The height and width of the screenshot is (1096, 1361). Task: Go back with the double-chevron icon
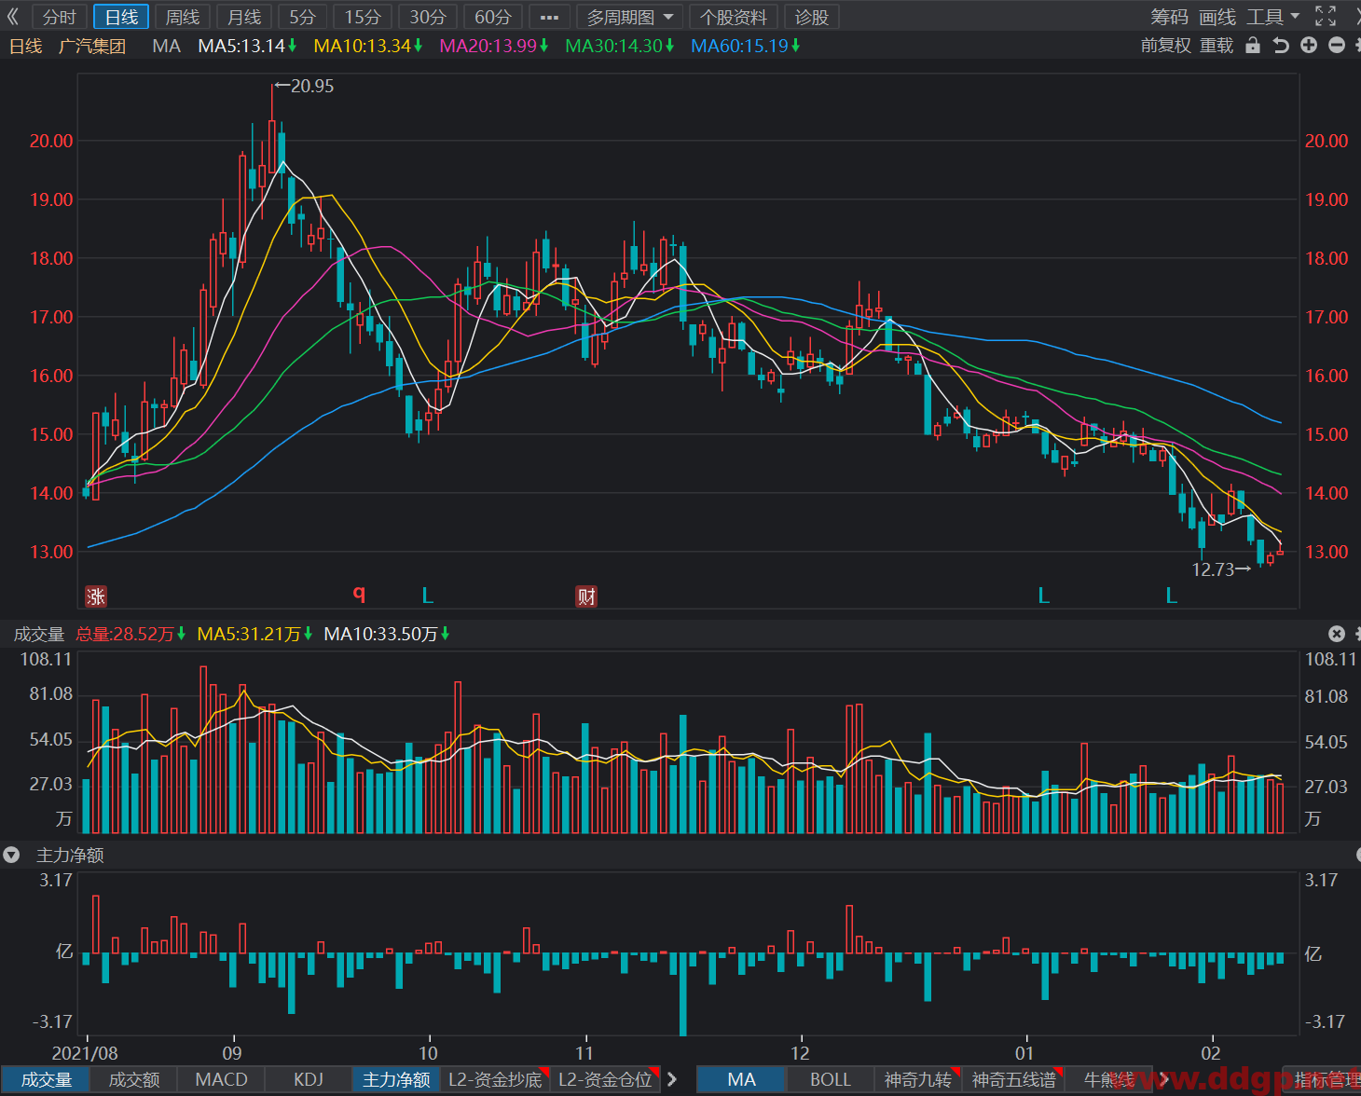click(13, 17)
